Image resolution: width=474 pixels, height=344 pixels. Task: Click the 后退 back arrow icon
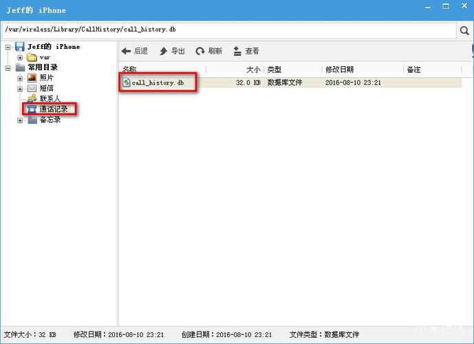click(126, 52)
